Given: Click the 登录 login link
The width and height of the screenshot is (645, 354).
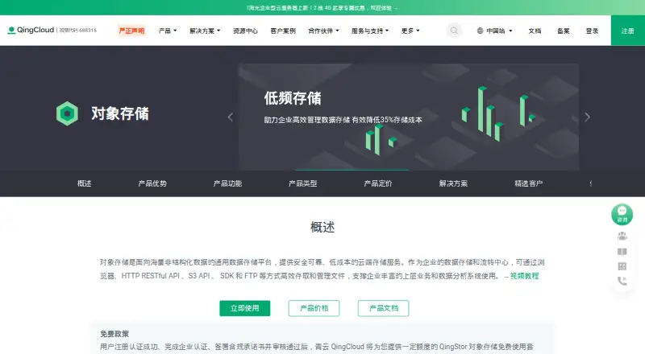Looking at the screenshot, I should click(592, 31).
